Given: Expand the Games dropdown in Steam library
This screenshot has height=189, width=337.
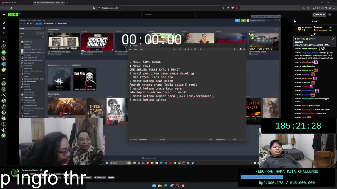Looking at the screenshot, I should [x=27, y=33].
